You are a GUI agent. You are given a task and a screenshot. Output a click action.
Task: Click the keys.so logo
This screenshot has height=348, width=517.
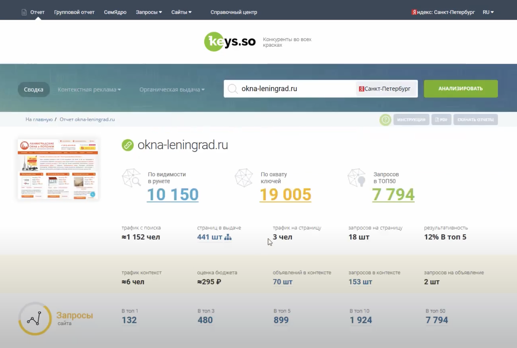click(230, 42)
